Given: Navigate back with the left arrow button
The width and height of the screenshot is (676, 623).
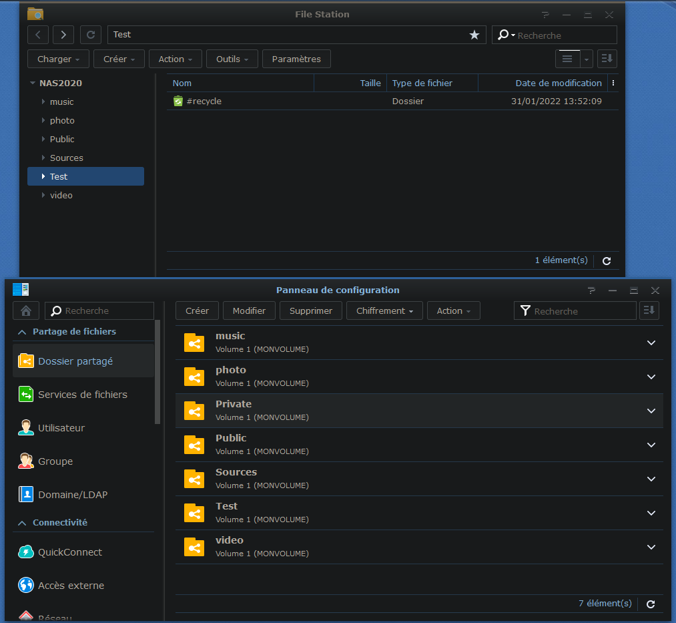Looking at the screenshot, I should pyautogui.click(x=38, y=35).
